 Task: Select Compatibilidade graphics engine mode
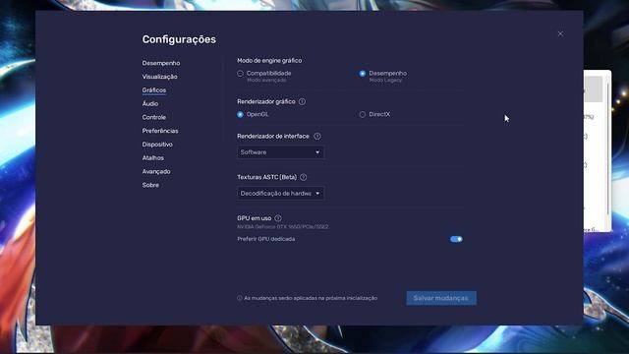(240, 74)
